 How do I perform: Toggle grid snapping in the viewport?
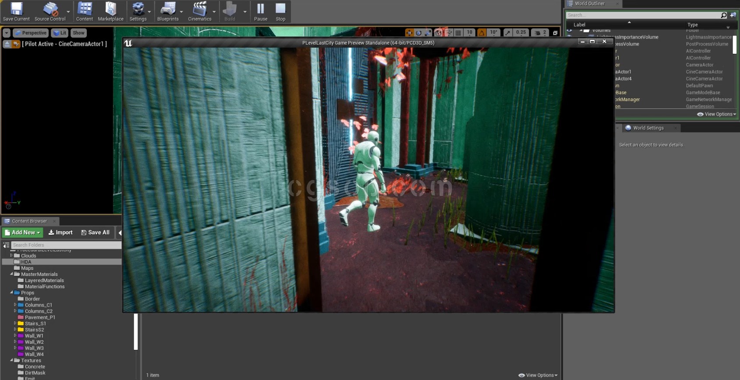(x=458, y=33)
